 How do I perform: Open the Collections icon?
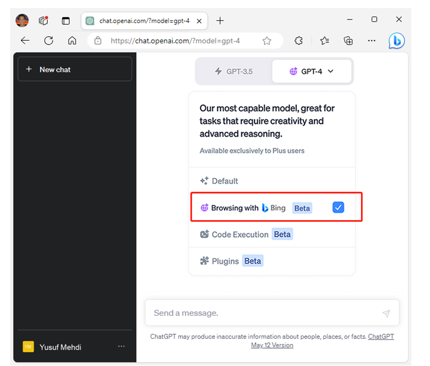348,41
